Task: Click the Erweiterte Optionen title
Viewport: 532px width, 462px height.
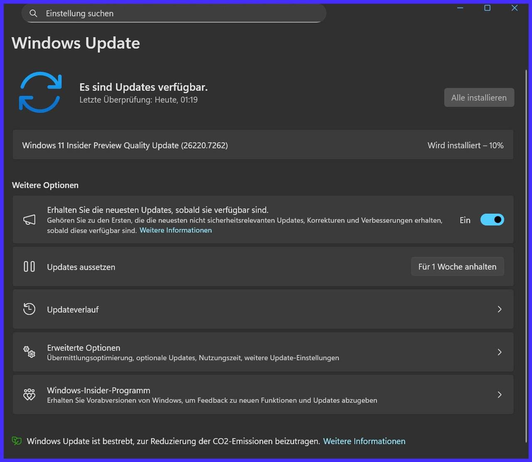Action: [84, 348]
